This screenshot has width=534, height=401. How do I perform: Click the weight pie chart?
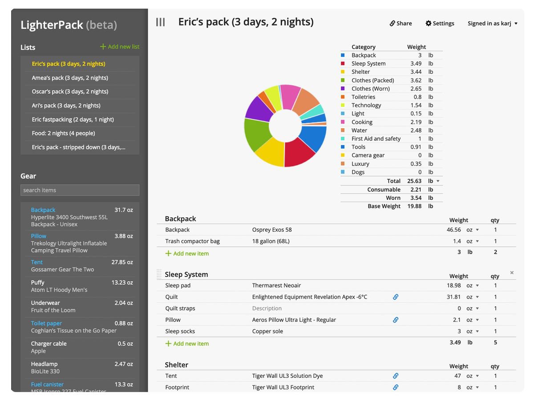(x=285, y=126)
